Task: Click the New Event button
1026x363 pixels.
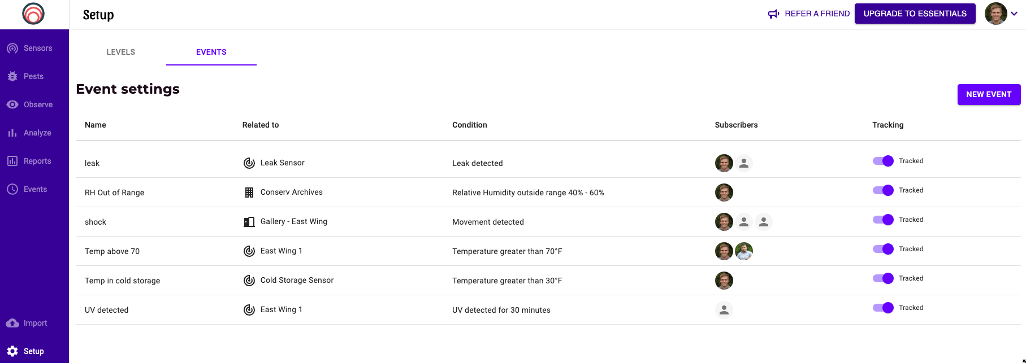Action: click(989, 94)
